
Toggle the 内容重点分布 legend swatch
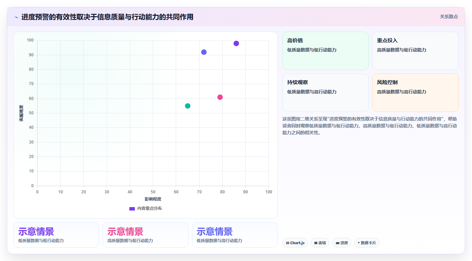coord(132,208)
